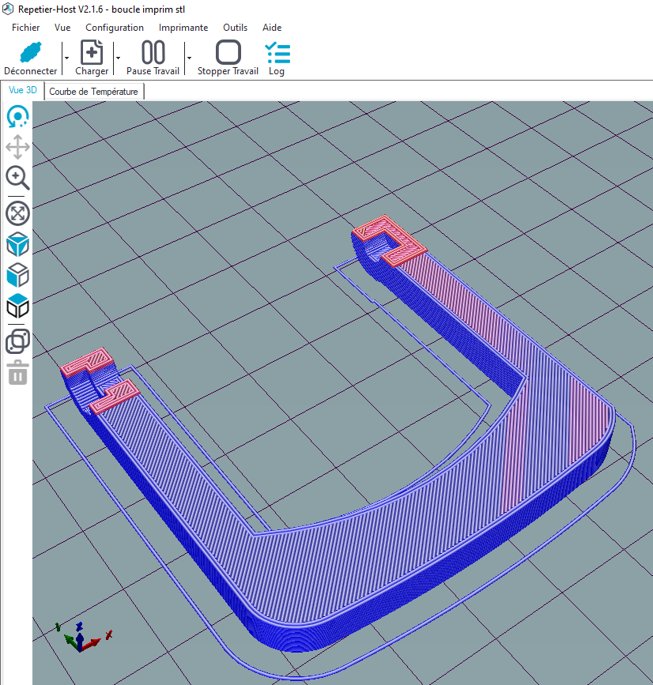
Task: Click the Repetier-Host title bar app icon
Action: [x=8, y=9]
